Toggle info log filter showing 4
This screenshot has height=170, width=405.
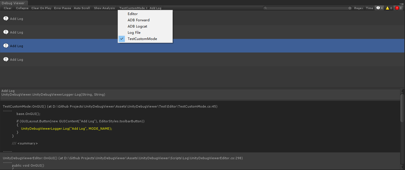[379, 8]
